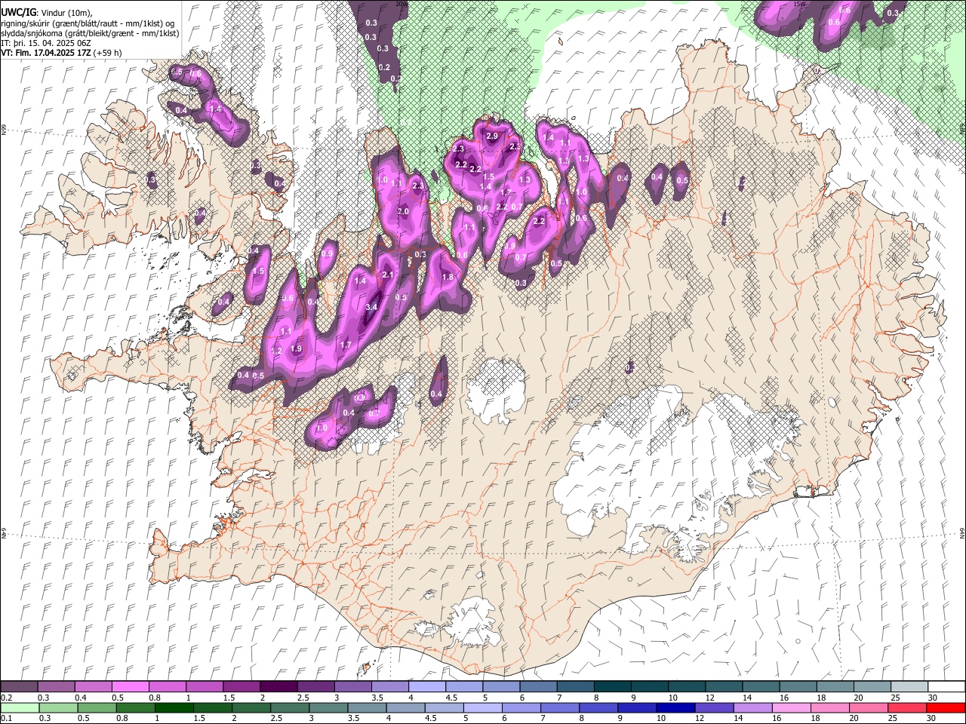966x724 pixels.
Task: Select the orchid 0.4 swatch in snow legend
Action: pyautogui.click(x=93, y=687)
